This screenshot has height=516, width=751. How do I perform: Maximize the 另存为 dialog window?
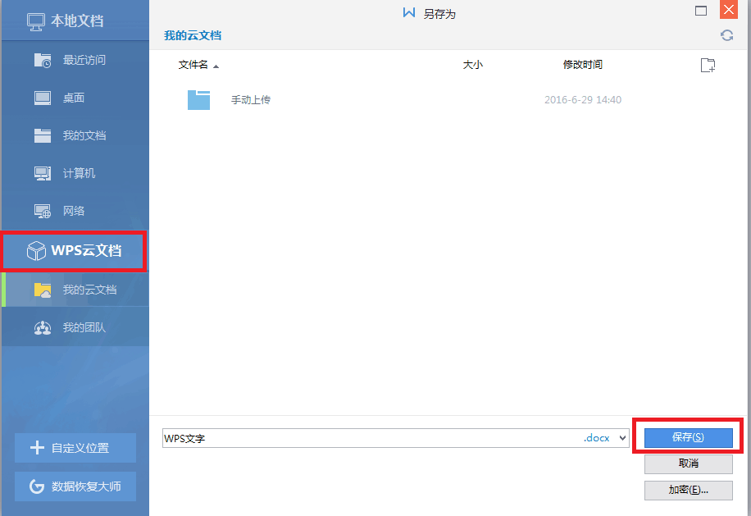coord(701,11)
